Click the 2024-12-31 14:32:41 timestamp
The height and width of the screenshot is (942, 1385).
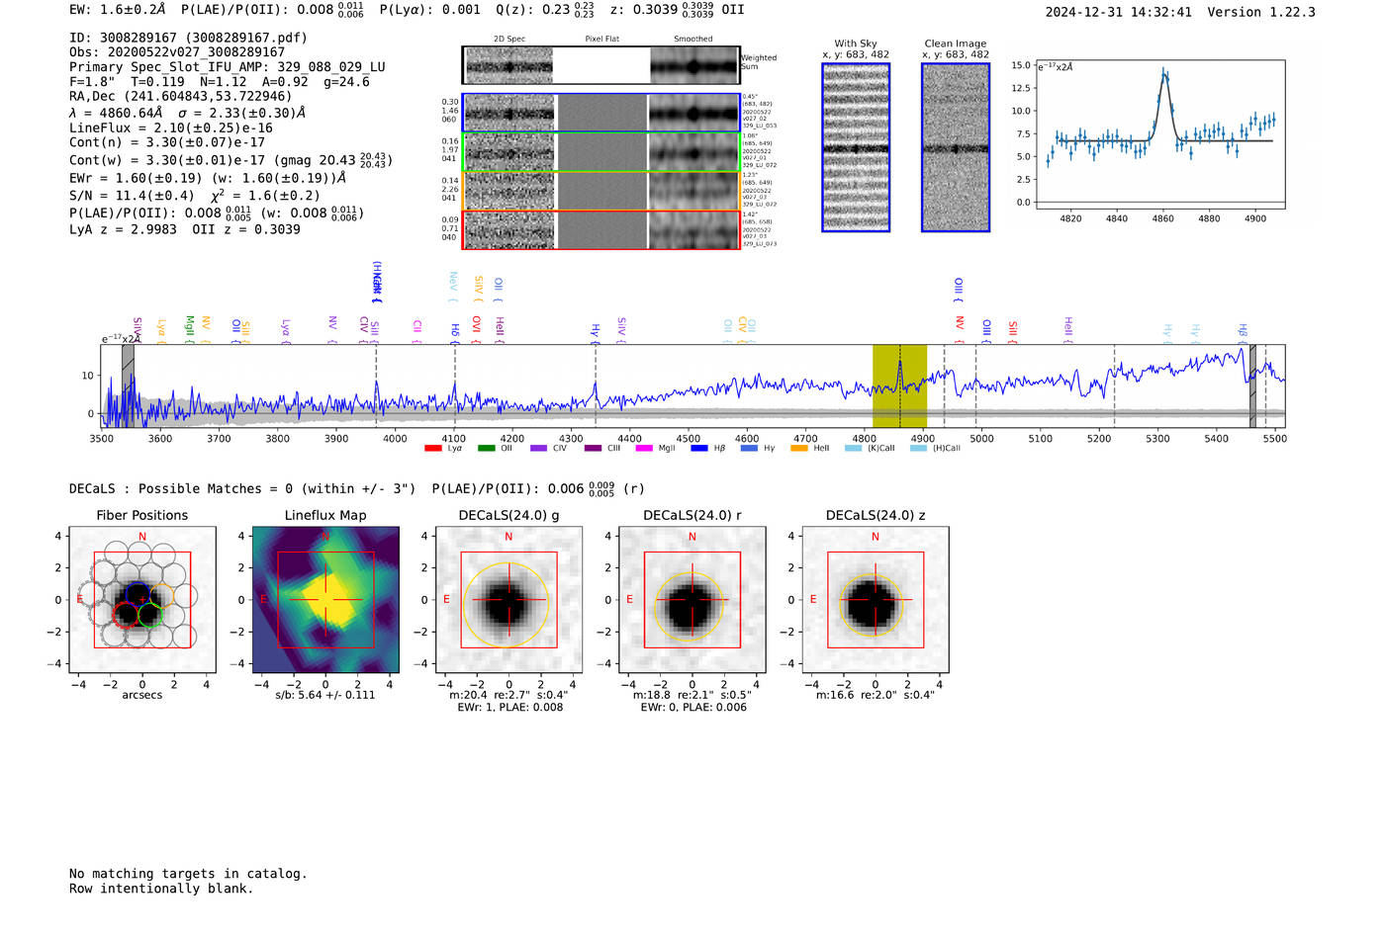[1119, 12]
